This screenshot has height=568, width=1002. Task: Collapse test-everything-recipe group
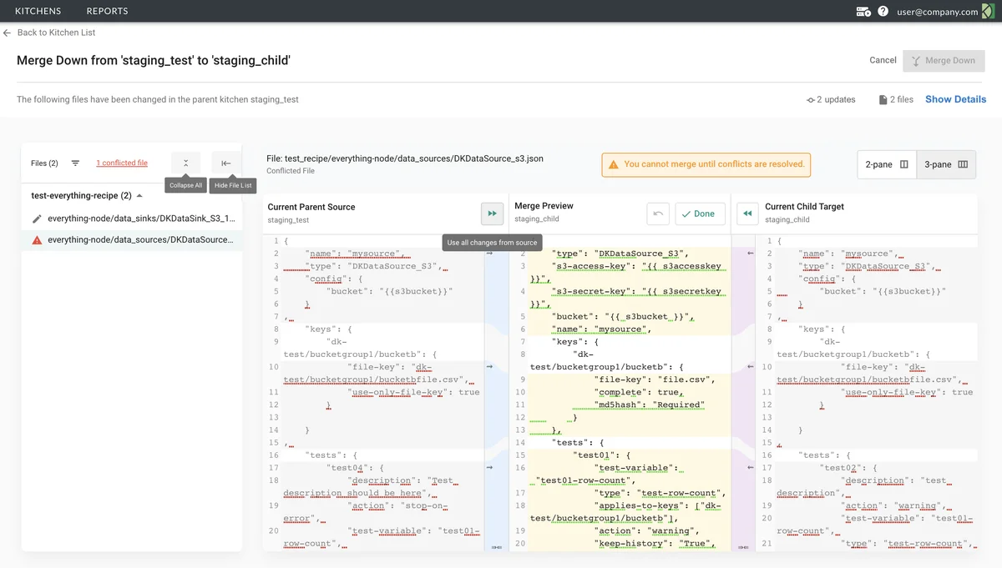pos(139,196)
